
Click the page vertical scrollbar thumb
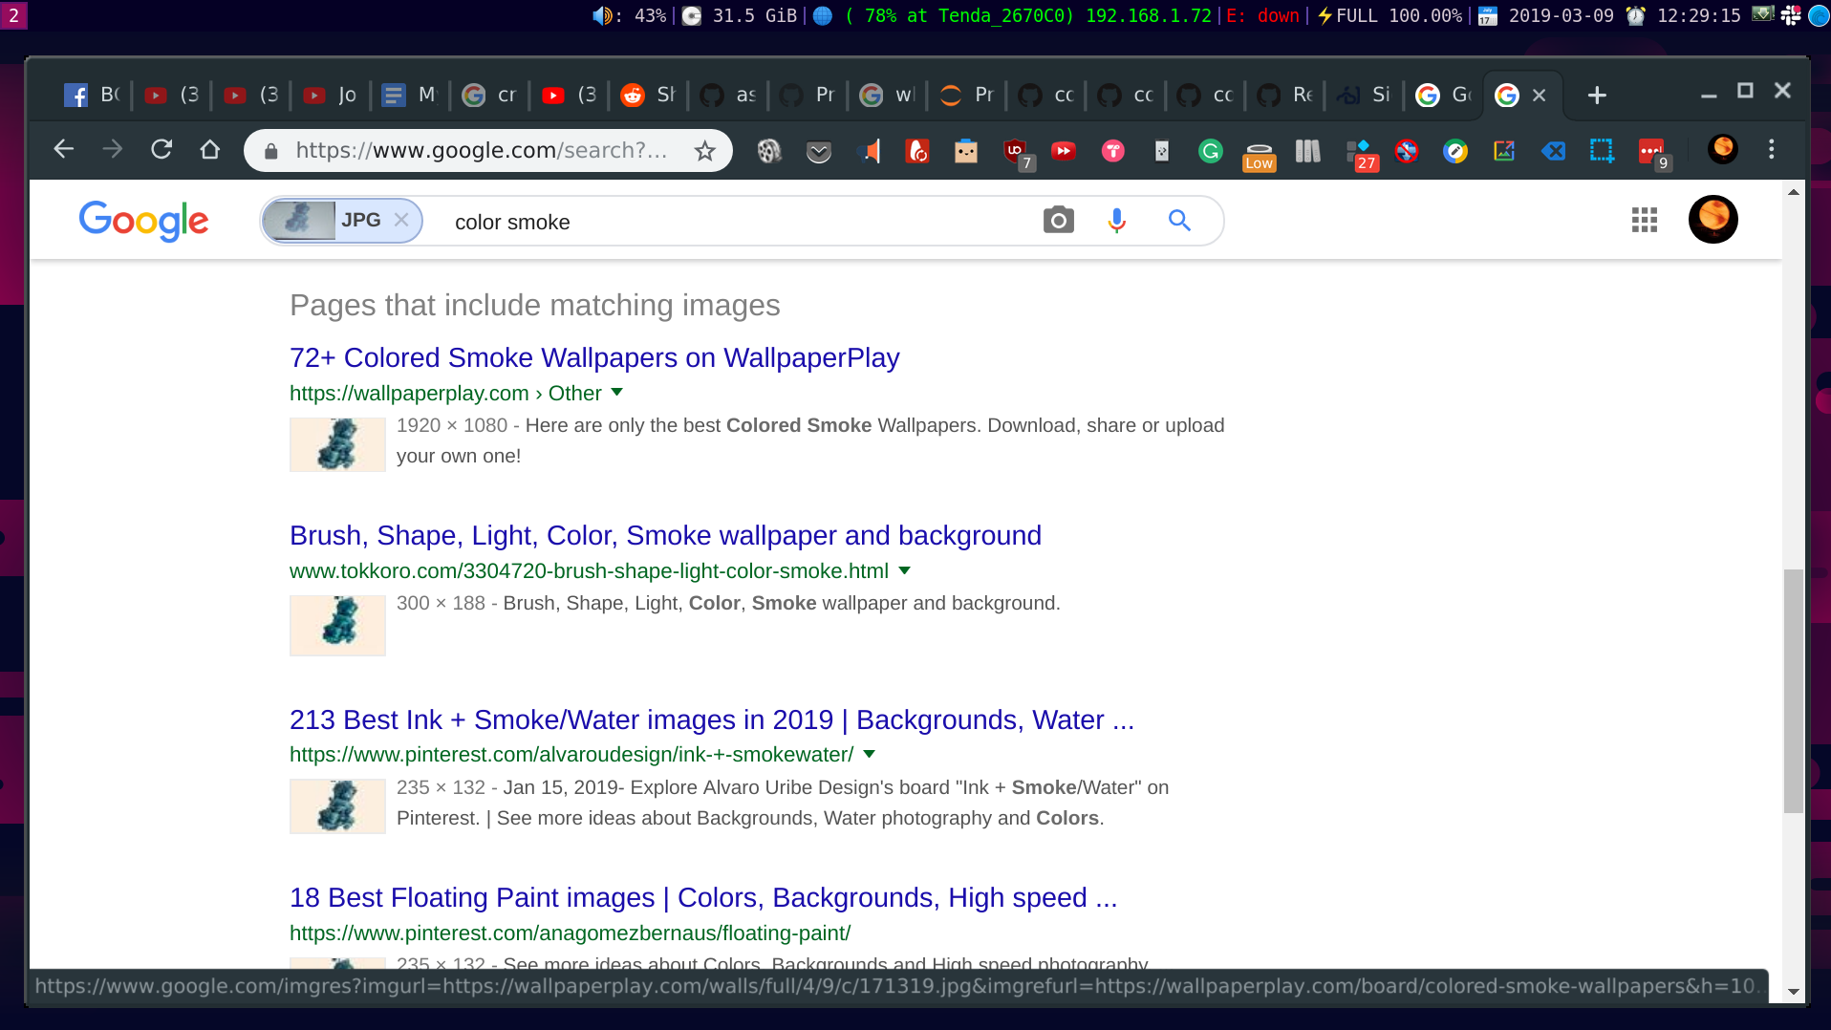point(1794,691)
